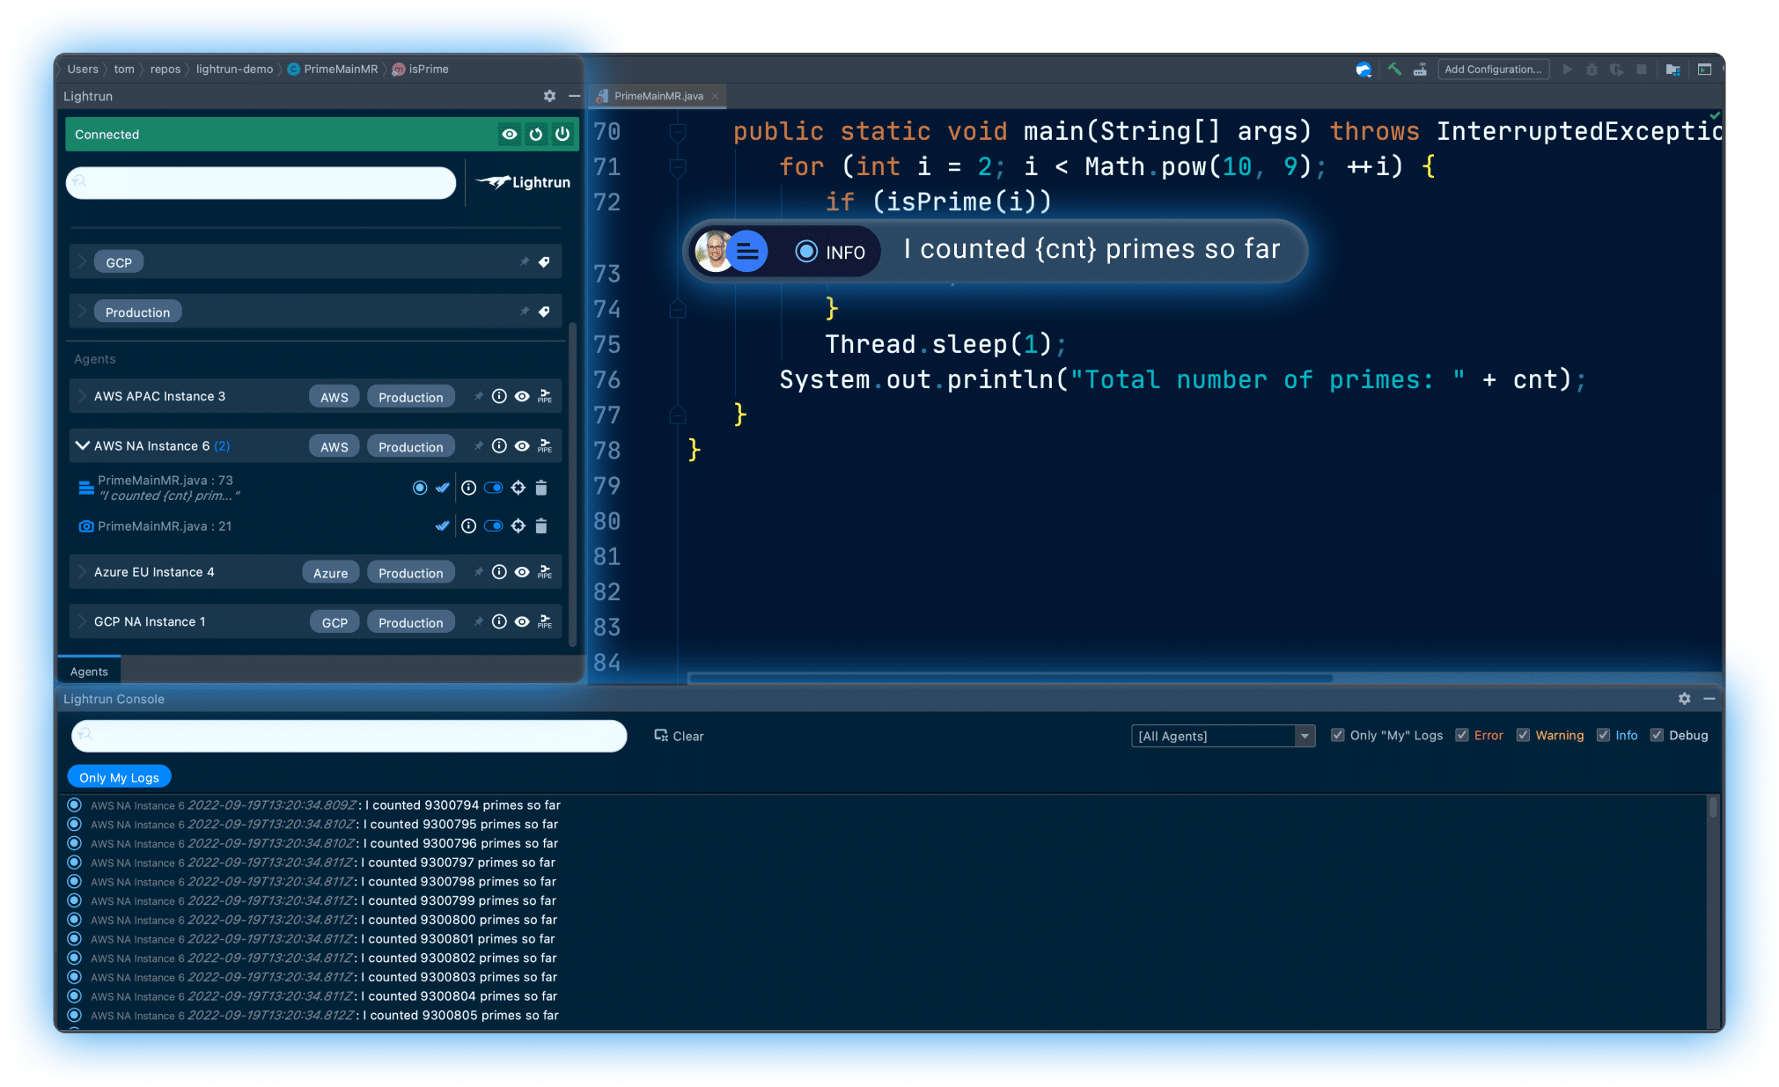Select the PrimeMainMR.java editor tab
This screenshot has width=1779, height=1087.
click(657, 96)
